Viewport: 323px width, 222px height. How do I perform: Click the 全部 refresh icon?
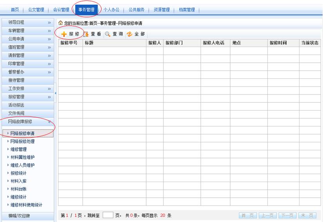click(x=129, y=34)
